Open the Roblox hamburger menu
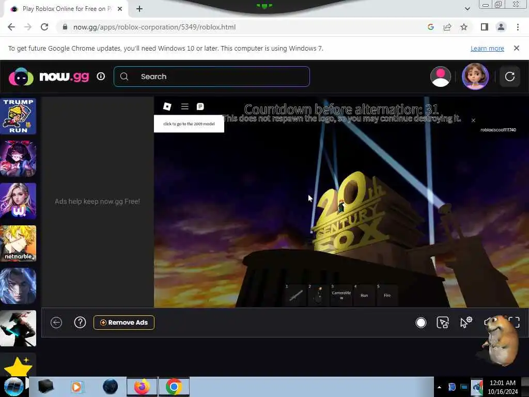 coord(184,106)
